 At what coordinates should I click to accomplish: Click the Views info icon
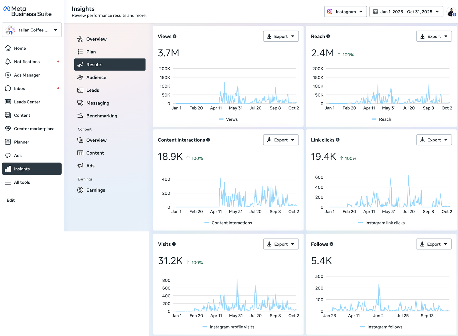(x=175, y=36)
